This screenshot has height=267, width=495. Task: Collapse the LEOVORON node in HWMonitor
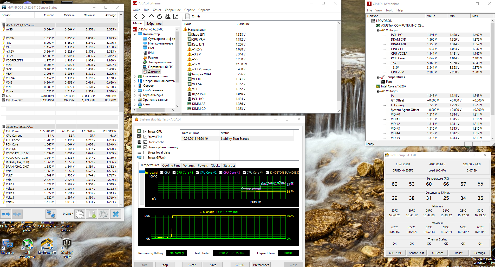(x=368, y=21)
